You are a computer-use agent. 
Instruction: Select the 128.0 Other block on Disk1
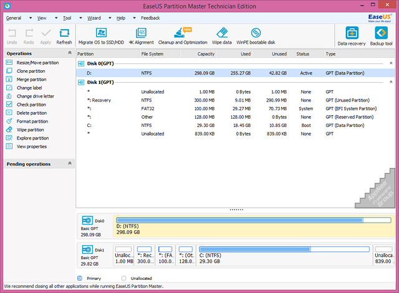click(x=186, y=255)
